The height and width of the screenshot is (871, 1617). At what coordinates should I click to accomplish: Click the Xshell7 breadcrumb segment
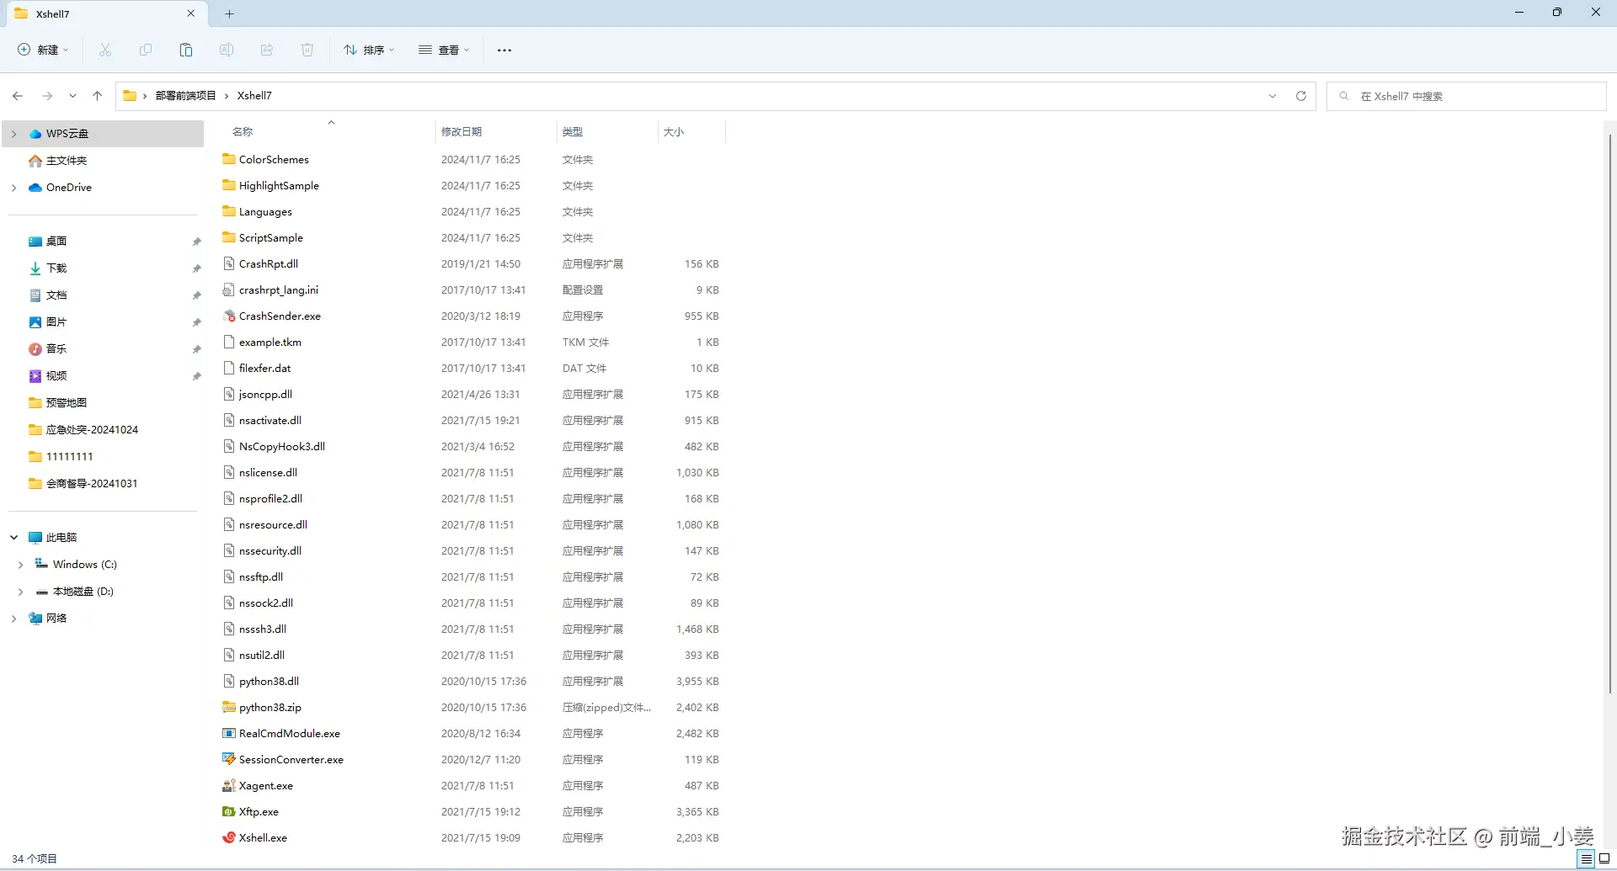254,96
